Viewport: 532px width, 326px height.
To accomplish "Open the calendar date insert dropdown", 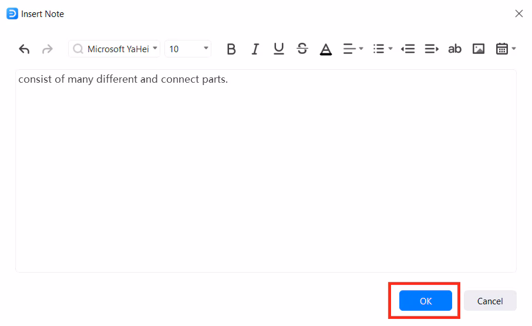I will (x=506, y=49).
